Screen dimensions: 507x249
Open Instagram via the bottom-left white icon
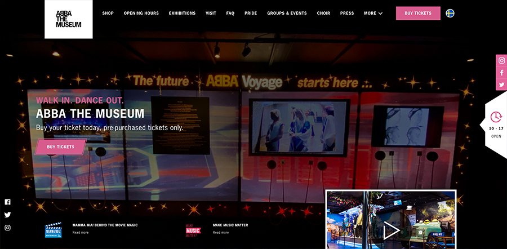7,228
